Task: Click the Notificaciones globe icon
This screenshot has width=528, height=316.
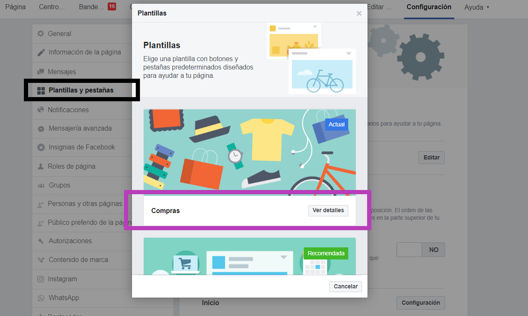Action: tap(41, 110)
